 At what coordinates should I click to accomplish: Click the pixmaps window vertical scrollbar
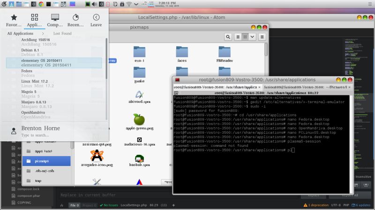266,50
